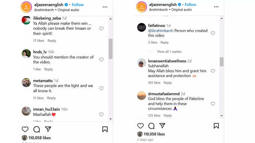Like the post in the left panel

(25, 129)
